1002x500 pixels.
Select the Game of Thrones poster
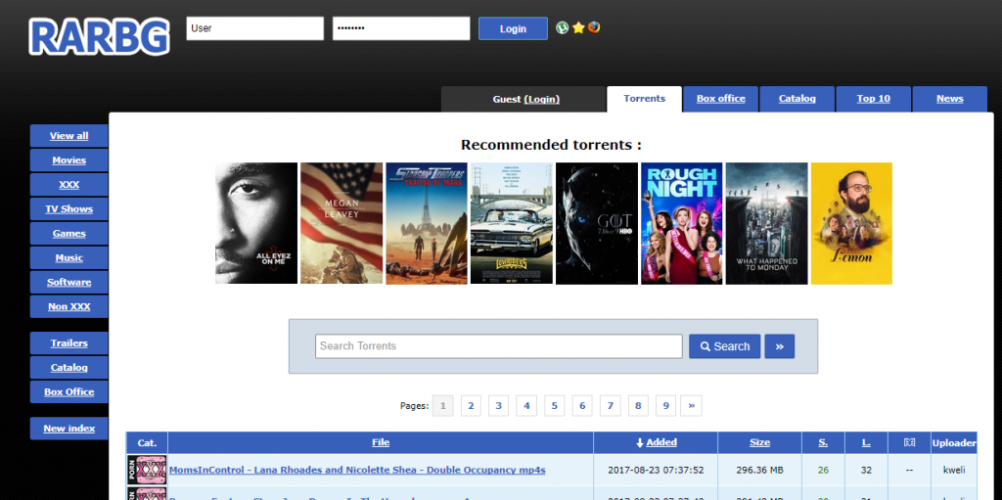[x=596, y=223]
